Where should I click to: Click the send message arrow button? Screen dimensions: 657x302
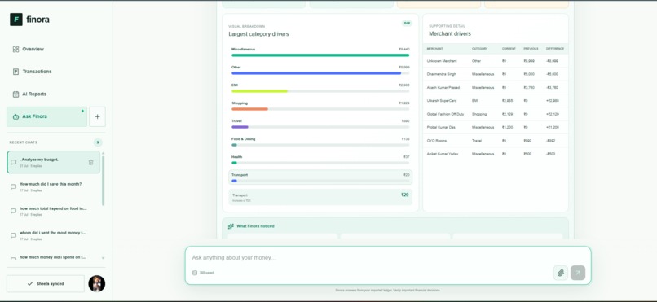(578, 274)
